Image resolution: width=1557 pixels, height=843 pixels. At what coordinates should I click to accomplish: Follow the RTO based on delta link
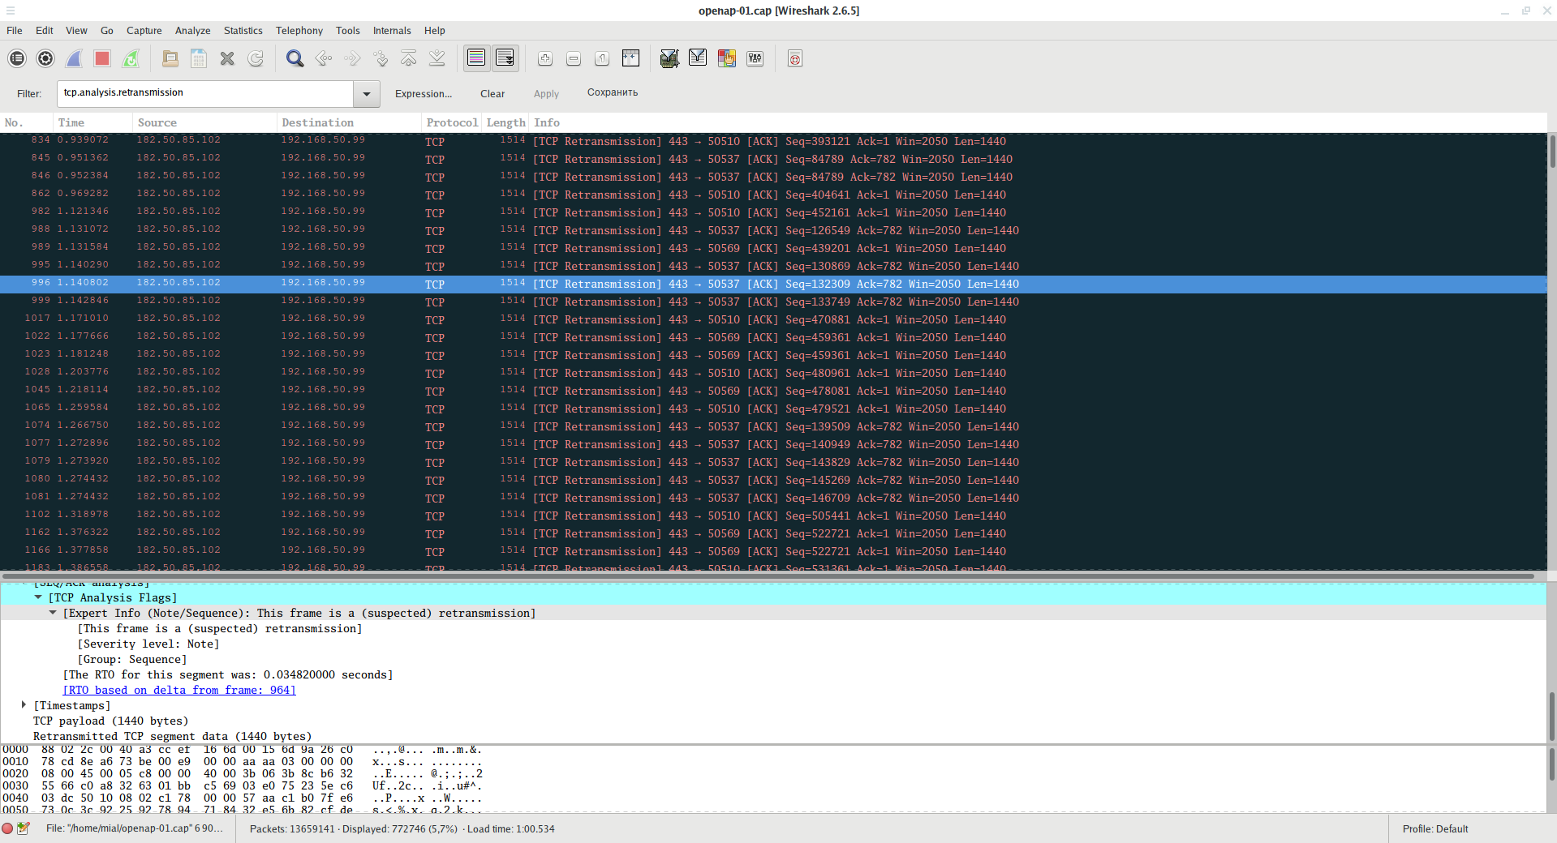point(178,690)
